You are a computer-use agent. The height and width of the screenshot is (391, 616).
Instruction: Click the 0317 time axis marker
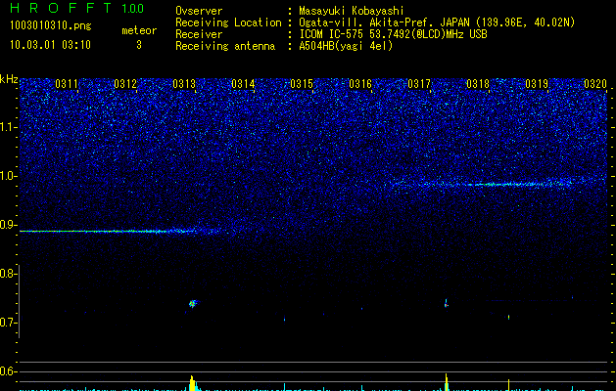point(419,83)
